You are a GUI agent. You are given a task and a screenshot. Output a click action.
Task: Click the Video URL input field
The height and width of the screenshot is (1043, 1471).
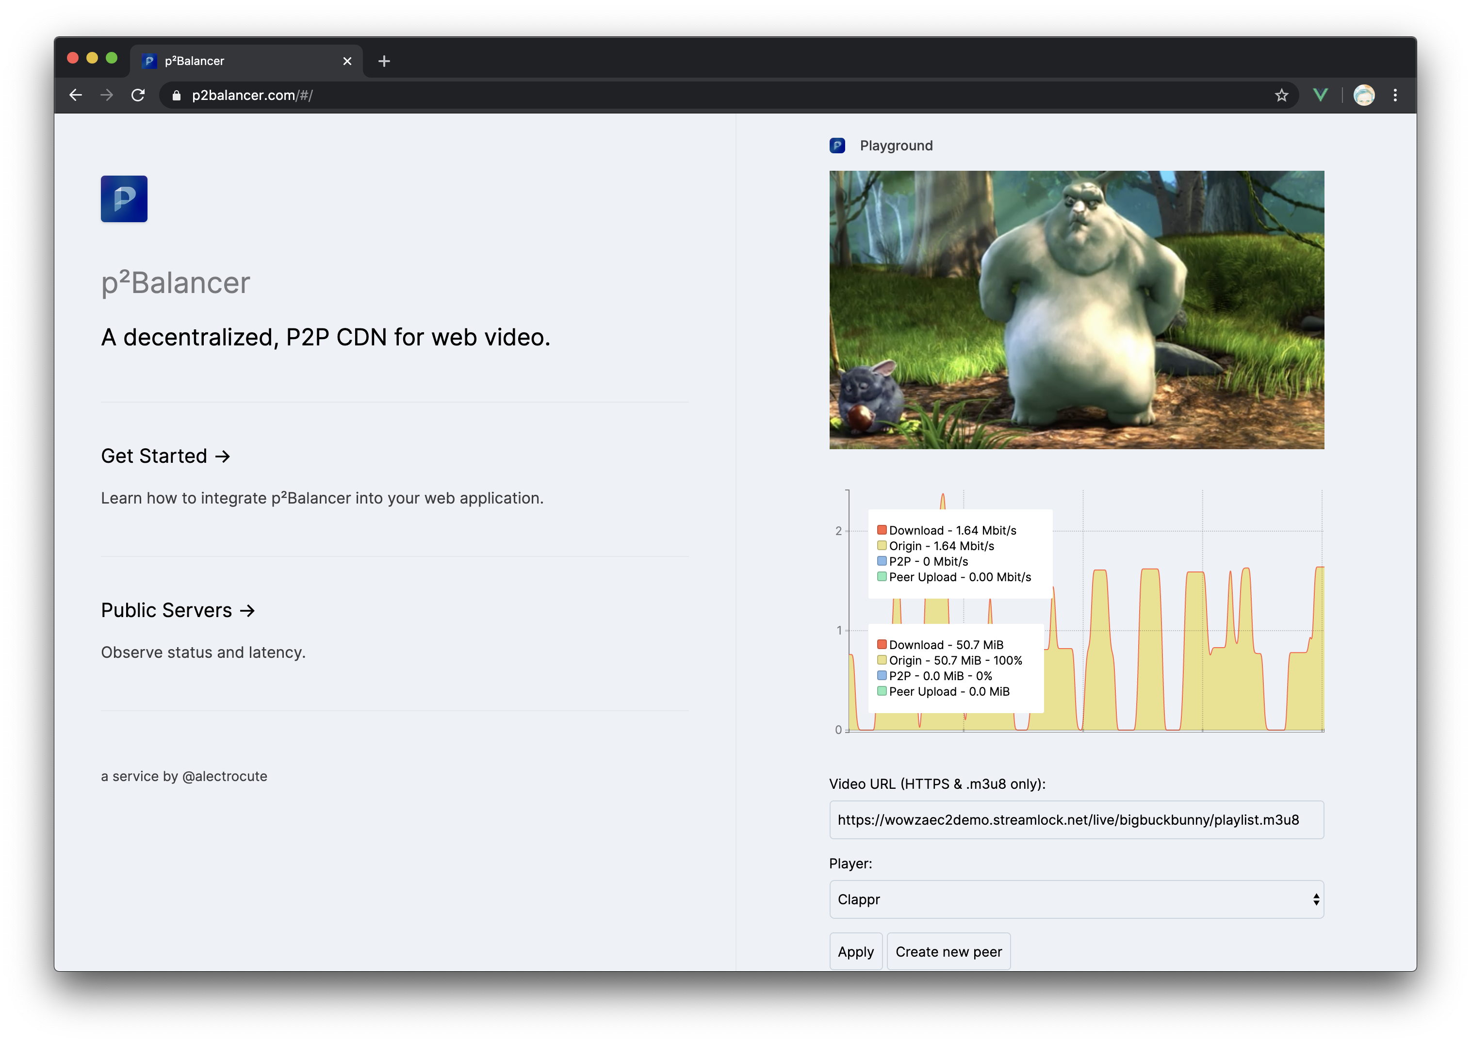click(1076, 819)
